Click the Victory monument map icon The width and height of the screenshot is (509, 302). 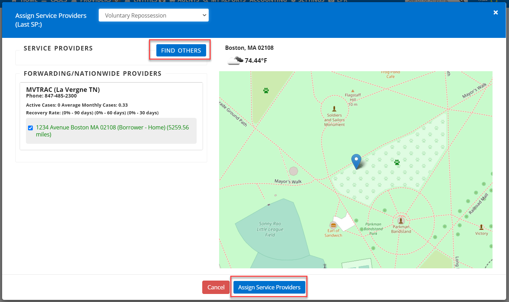[x=481, y=227]
